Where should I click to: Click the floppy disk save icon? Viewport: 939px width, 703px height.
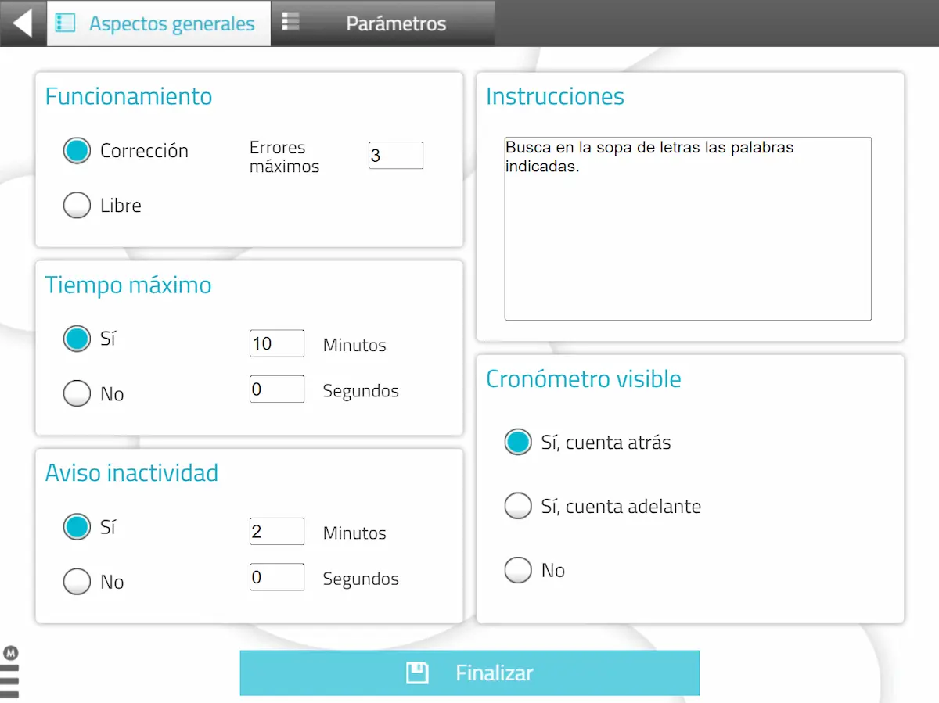pyautogui.click(x=417, y=673)
